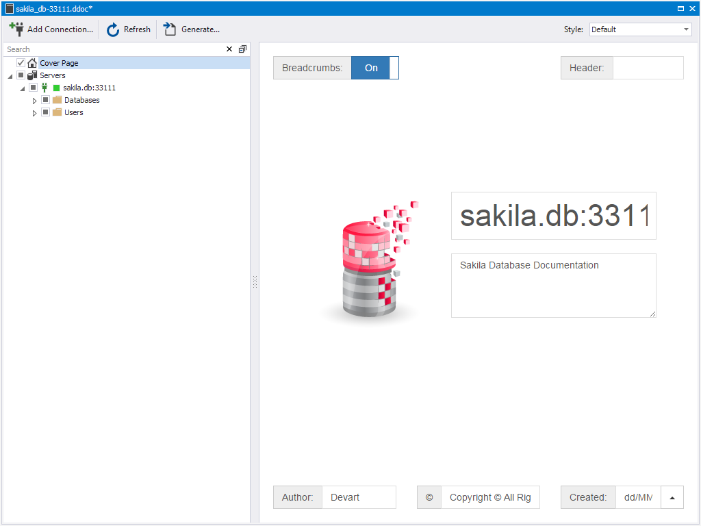Expand the Users node

pos(34,113)
